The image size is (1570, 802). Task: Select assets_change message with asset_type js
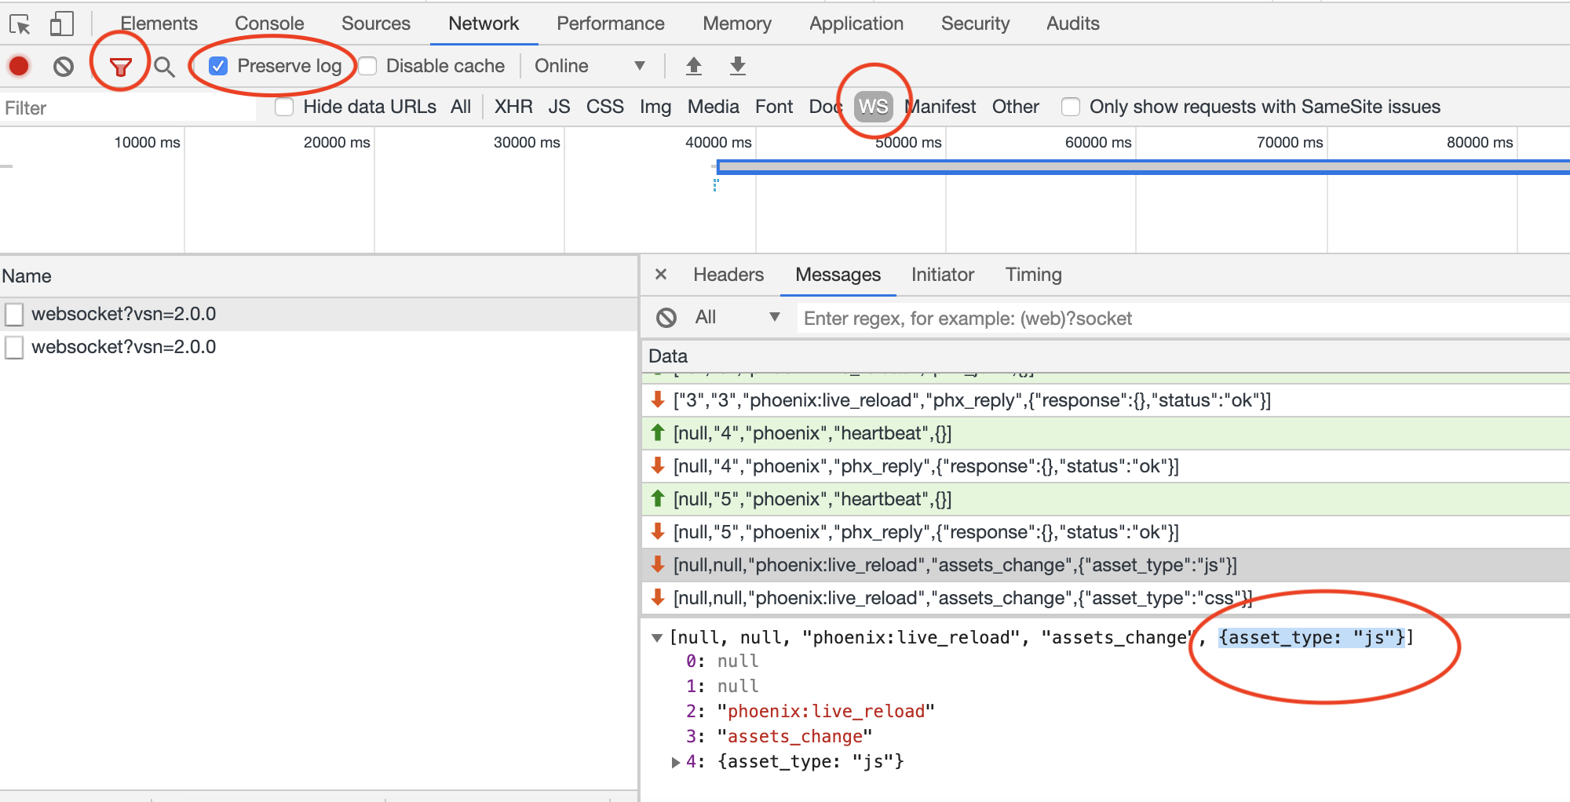(1105, 565)
